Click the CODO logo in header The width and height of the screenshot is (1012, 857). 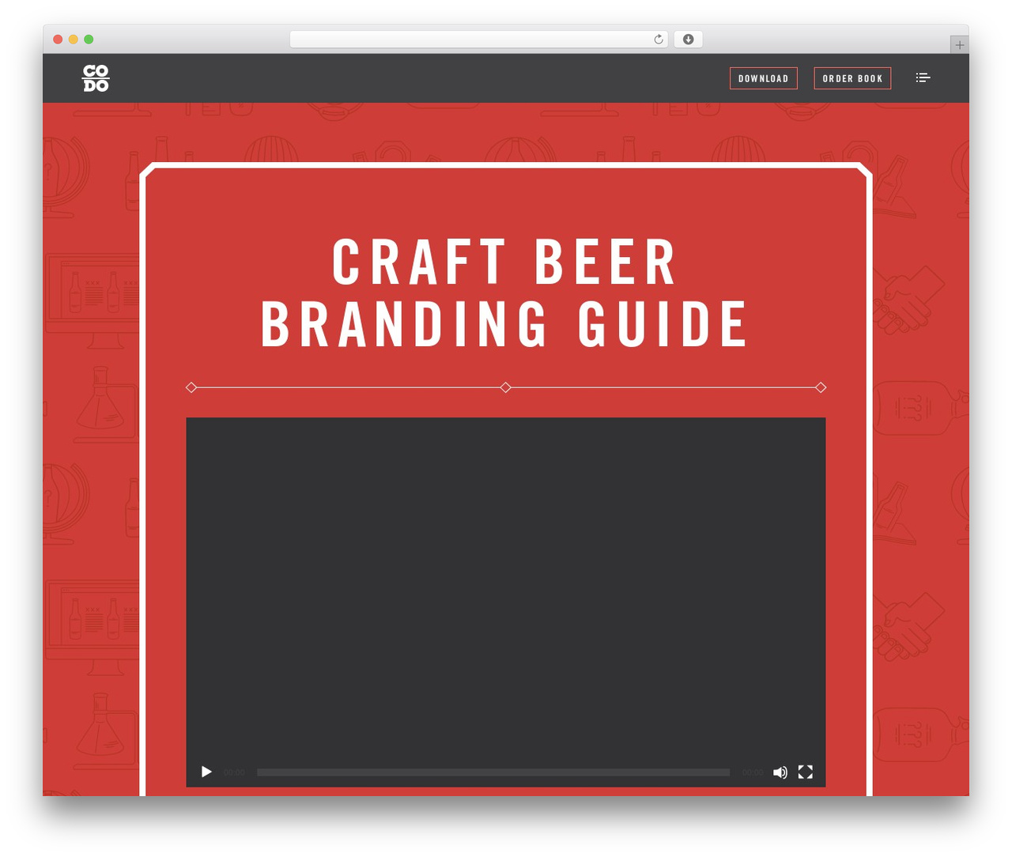(x=96, y=78)
